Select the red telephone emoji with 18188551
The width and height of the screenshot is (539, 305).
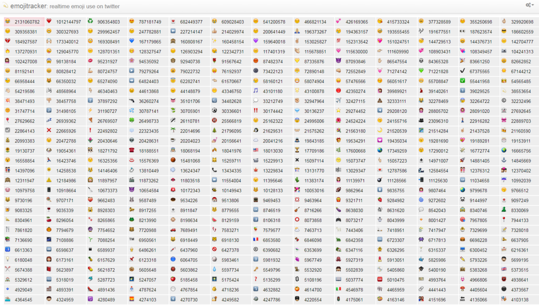click(132, 150)
